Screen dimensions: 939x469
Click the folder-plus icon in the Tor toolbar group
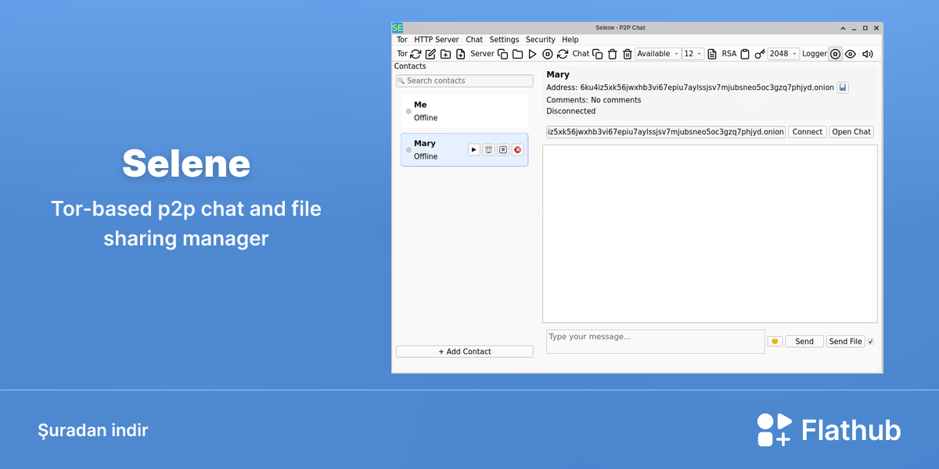coord(445,54)
